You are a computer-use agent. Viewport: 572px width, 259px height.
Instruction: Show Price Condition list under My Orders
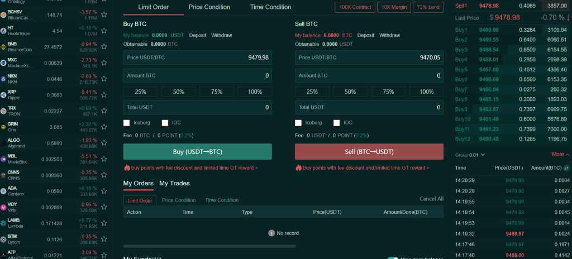pyautogui.click(x=179, y=200)
